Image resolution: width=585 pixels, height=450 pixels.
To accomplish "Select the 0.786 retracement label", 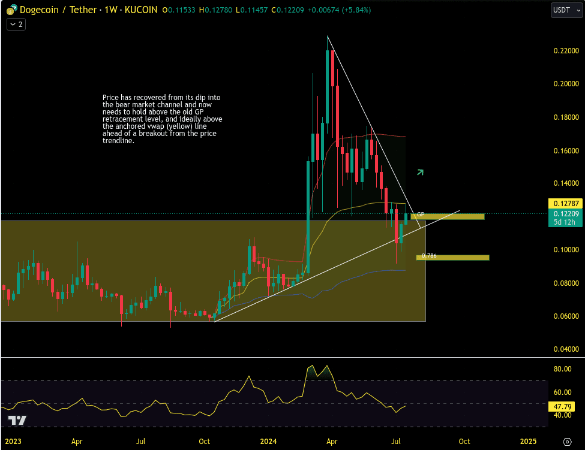I will tap(429, 255).
